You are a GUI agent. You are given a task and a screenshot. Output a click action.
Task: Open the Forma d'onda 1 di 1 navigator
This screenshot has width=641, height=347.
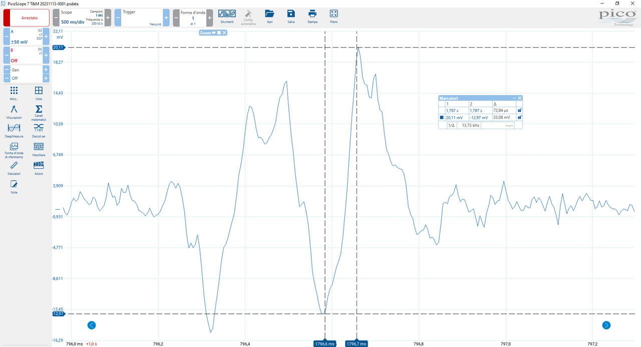pyautogui.click(x=193, y=18)
